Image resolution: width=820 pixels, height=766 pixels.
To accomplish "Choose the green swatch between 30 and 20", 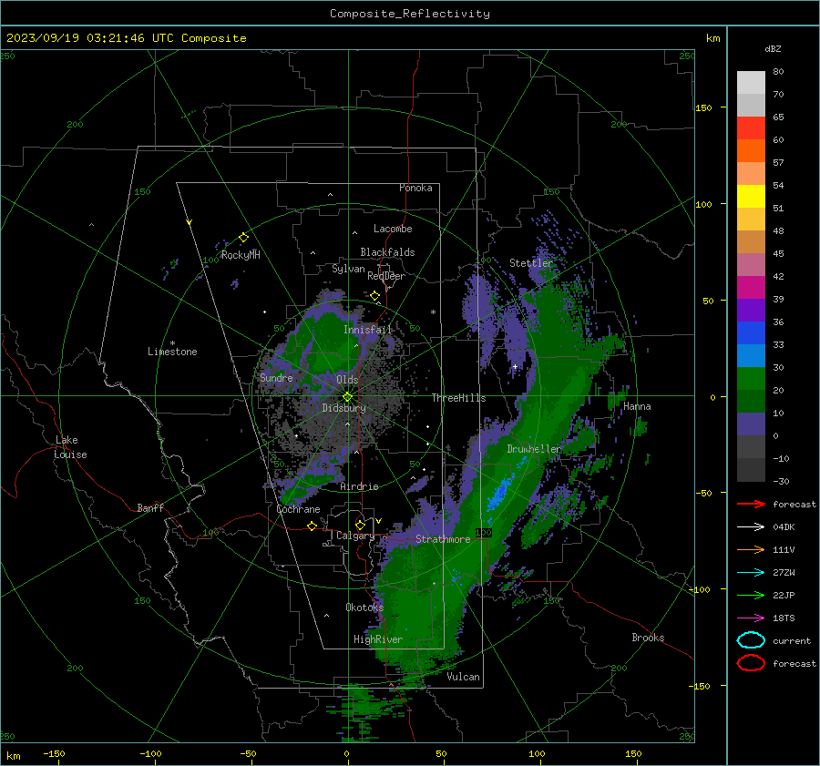I will (x=751, y=378).
